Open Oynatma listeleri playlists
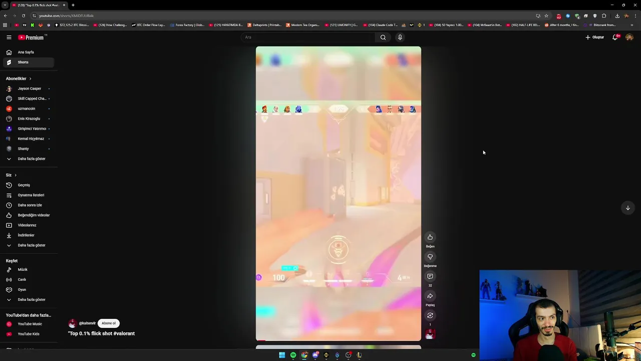 (x=28, y=195)
